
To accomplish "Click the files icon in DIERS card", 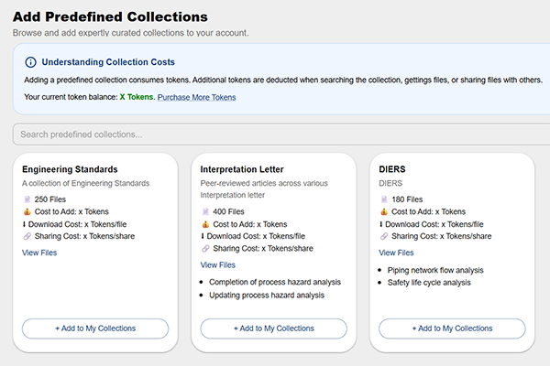I will tap(383, 199).
